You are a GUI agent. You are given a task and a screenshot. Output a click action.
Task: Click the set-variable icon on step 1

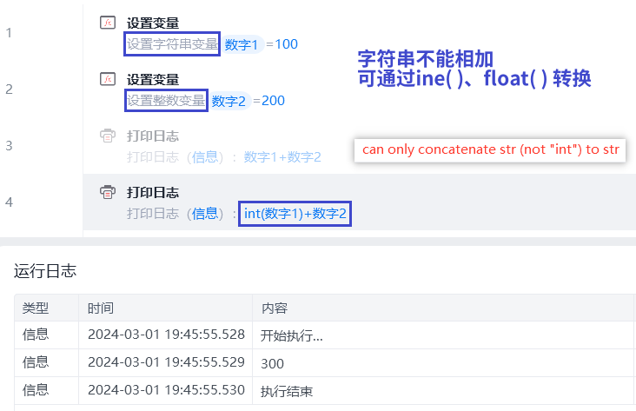tap(108, 23)
